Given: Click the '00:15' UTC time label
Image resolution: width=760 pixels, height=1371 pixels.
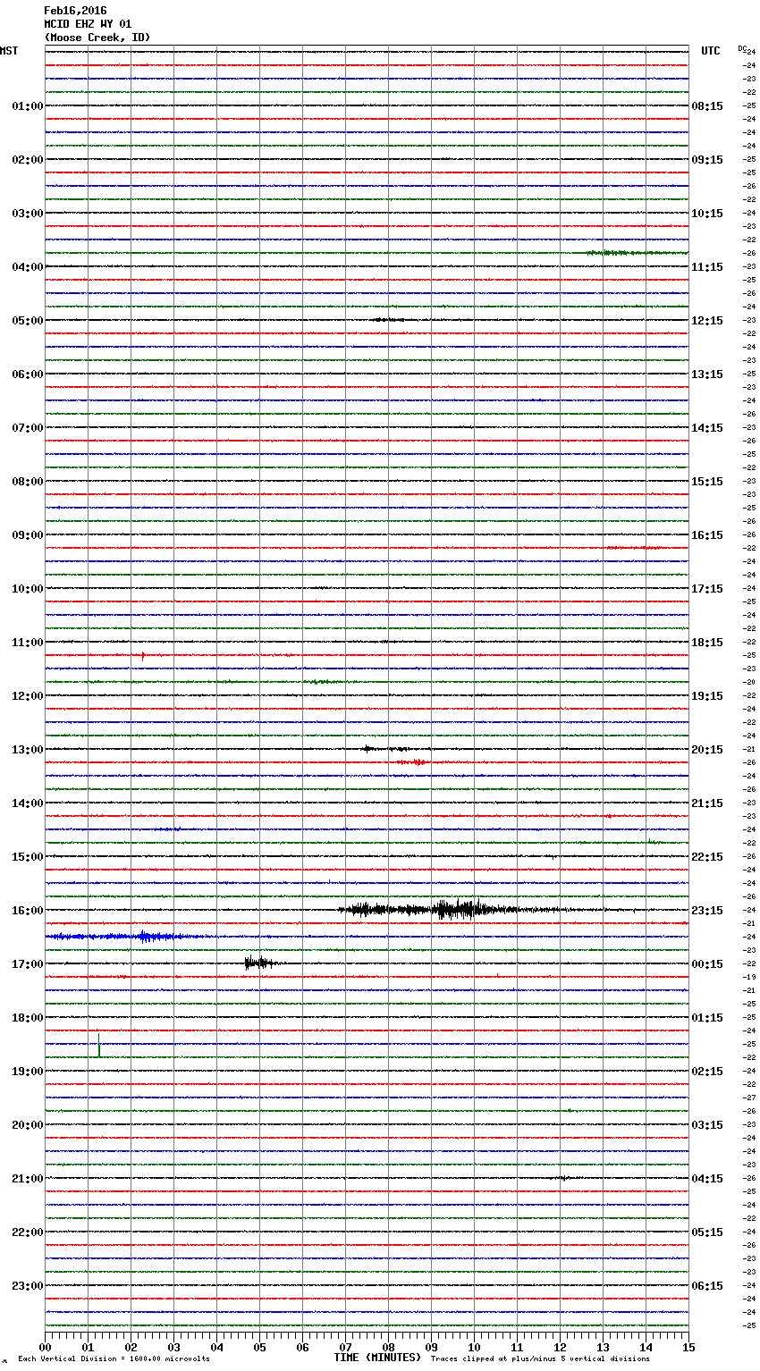Looking at the screenshot, I should pos(707,964).
